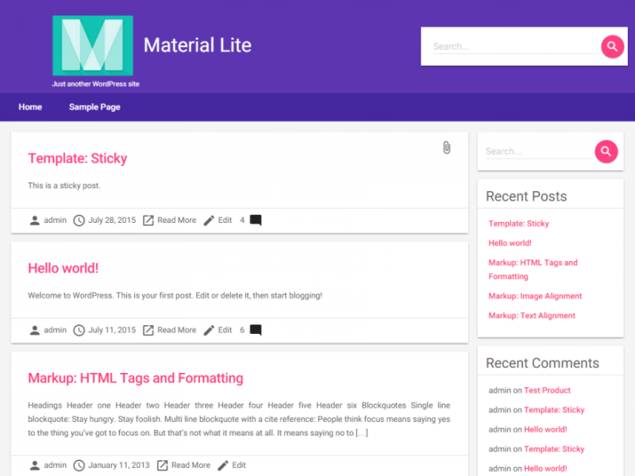
Task: Click Read More on the Template: Sticky post
Action: tap(176, 220)
